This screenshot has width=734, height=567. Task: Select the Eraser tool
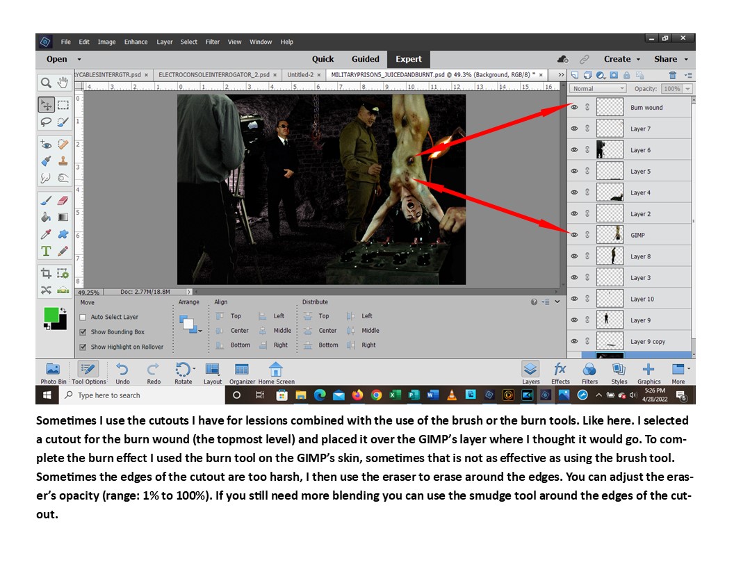pyautogui.click(x=63, y=199)
